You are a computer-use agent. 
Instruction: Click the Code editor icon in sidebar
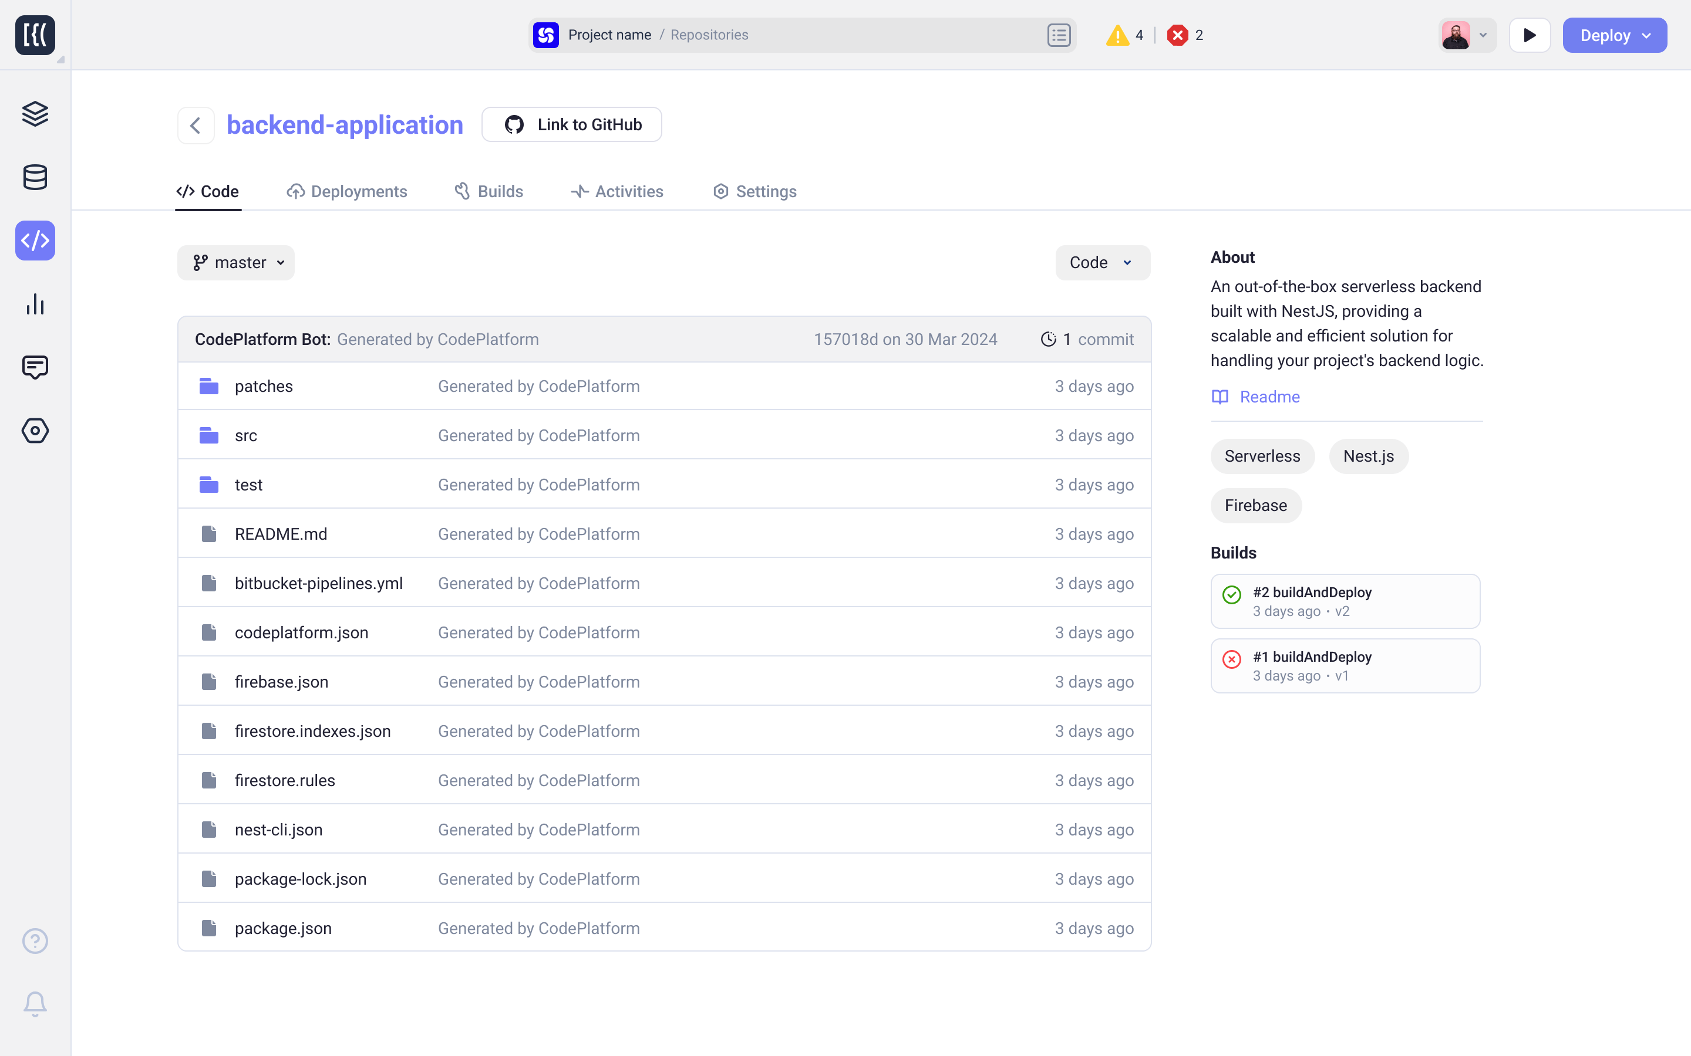(35, 241)
